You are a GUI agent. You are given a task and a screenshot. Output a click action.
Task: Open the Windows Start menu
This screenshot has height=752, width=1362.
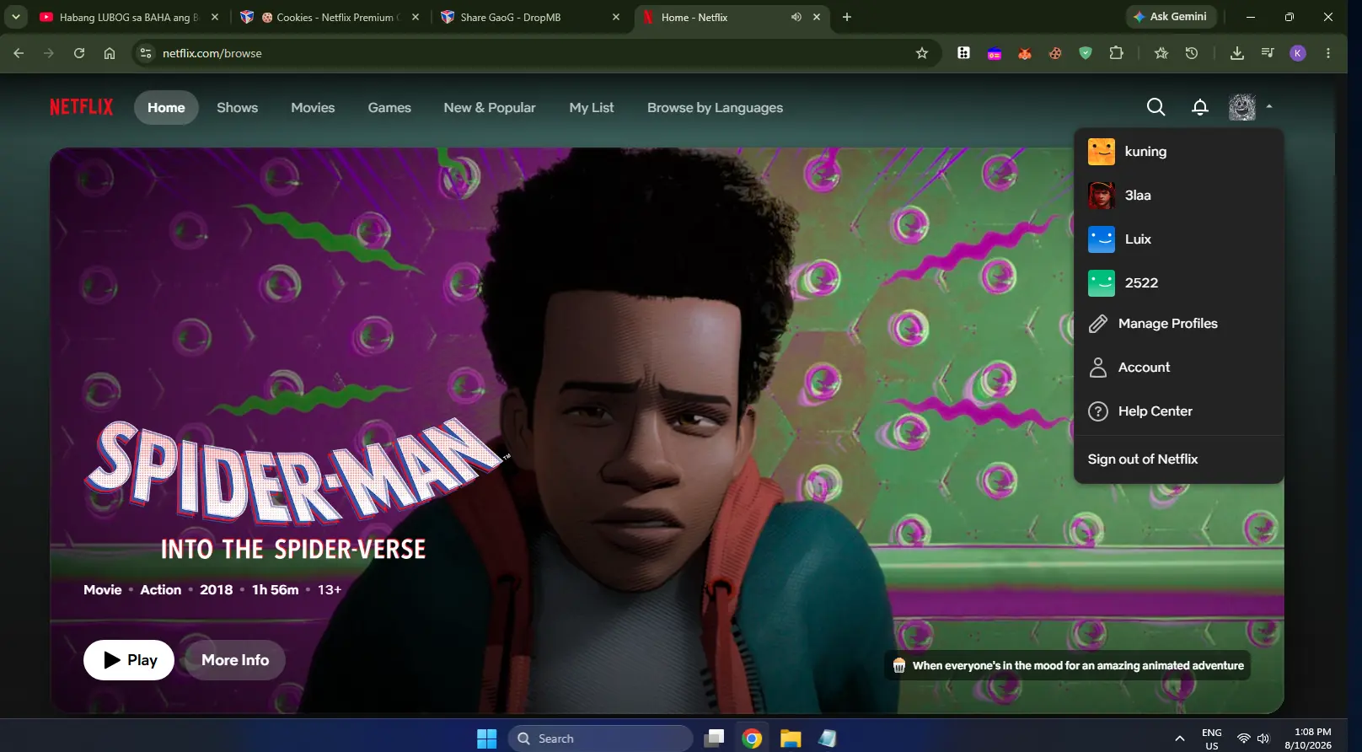click(x=487, y=739)
